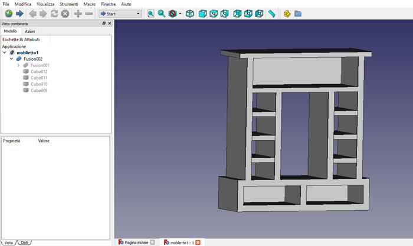Viewport: 413px width, 246px height.
Task: Open the Finestre menu
Action: click(108, 4)
